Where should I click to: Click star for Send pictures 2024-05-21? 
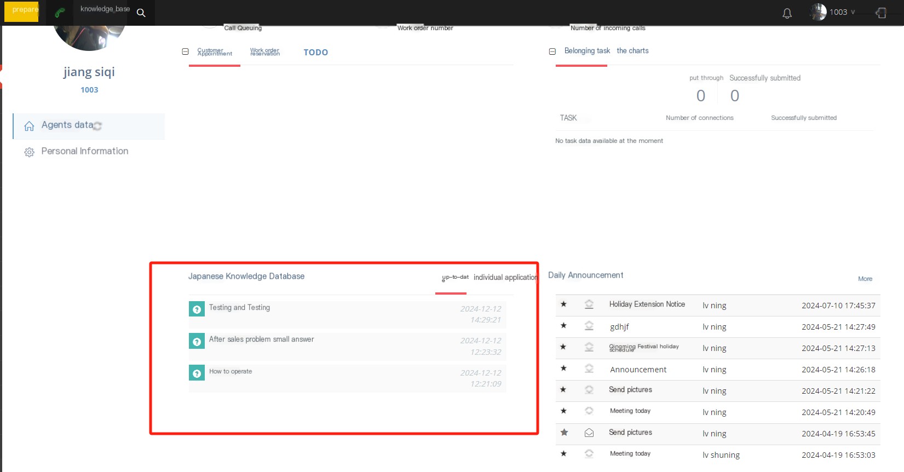pyautogui.click(x=563, y=389)
